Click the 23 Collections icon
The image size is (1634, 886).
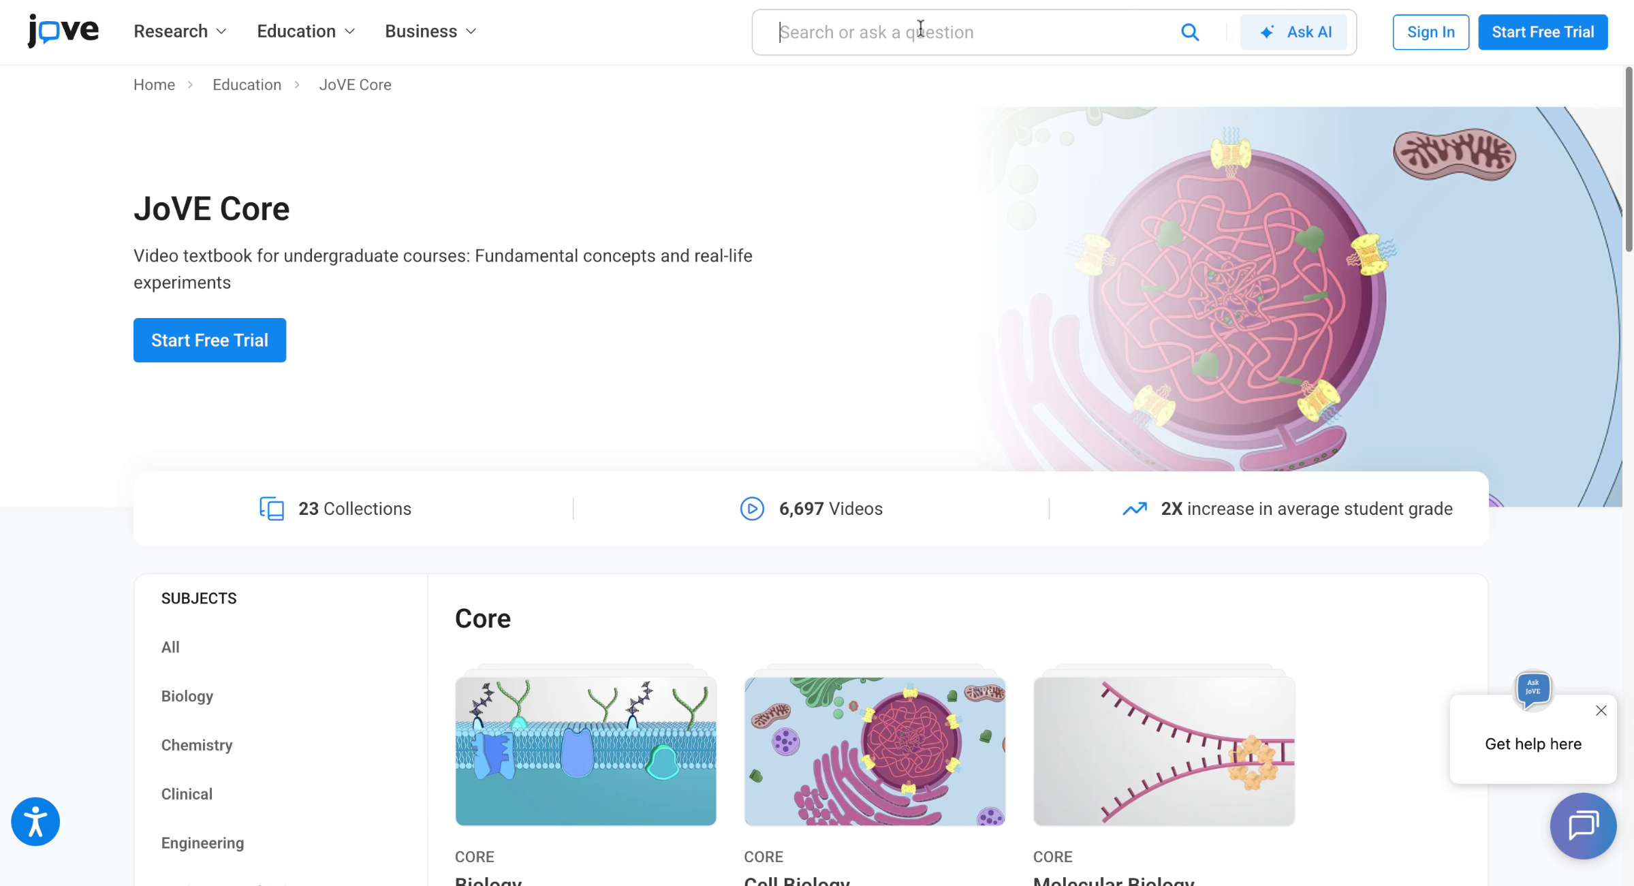tap(272, 509)
